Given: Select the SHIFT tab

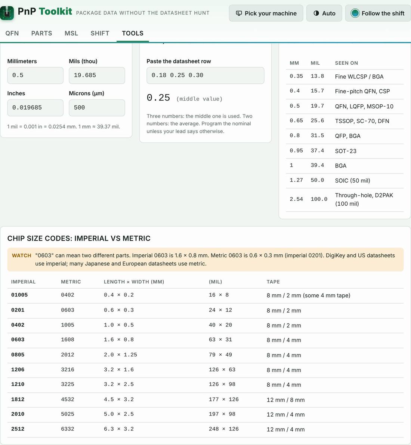Looking at the screenshot, I should (100, 33).
